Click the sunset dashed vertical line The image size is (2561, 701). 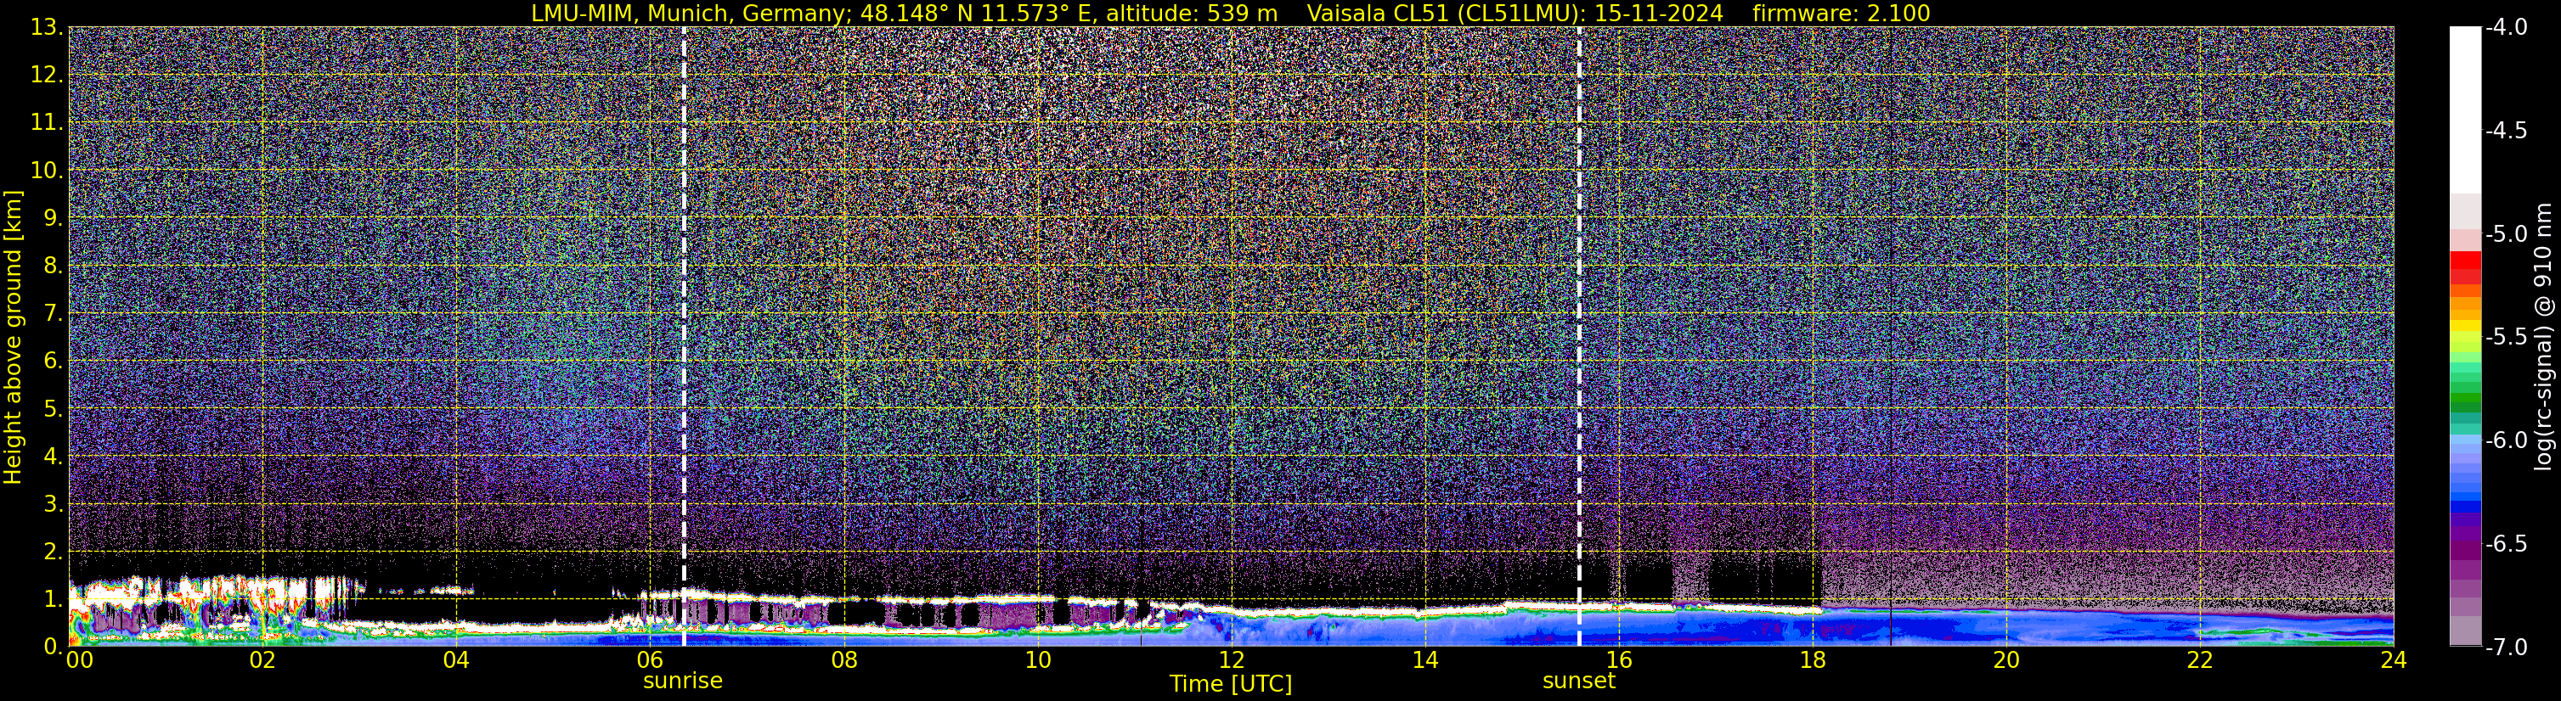tap(1579, 335)
